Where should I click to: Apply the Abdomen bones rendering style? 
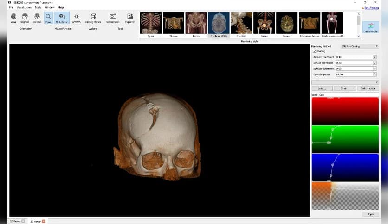click(x=310, y=25)
